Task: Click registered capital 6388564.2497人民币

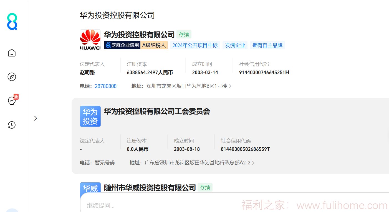Action: tap(150, 73)
